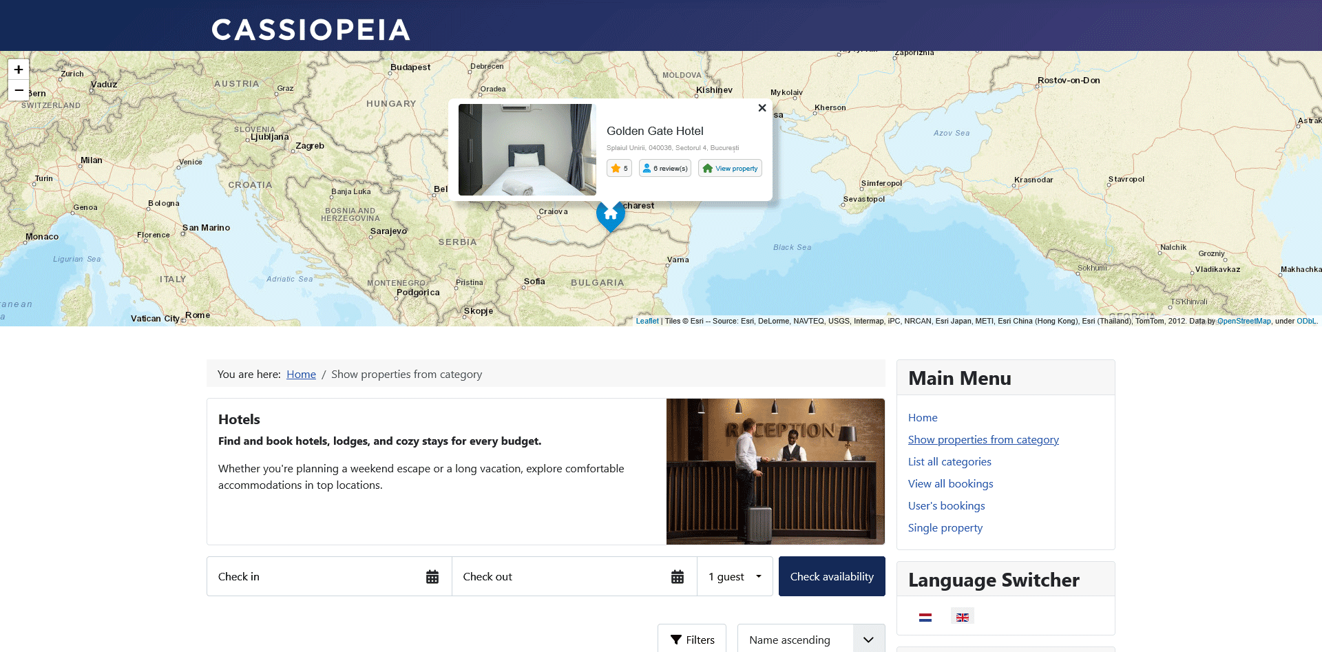Viewport: 1322px width, 652px height.
Task: Click the CASSIOPEIA site logo
Action: (311, 30)
